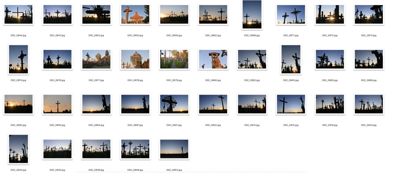Click the filename label DSC_0873.jpg
Screen dimensions: 394x173
pos(369,36)
